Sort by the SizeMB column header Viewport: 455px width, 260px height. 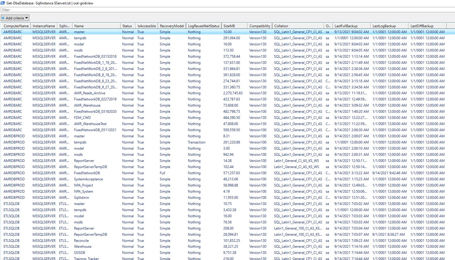(x=229, y=26)
